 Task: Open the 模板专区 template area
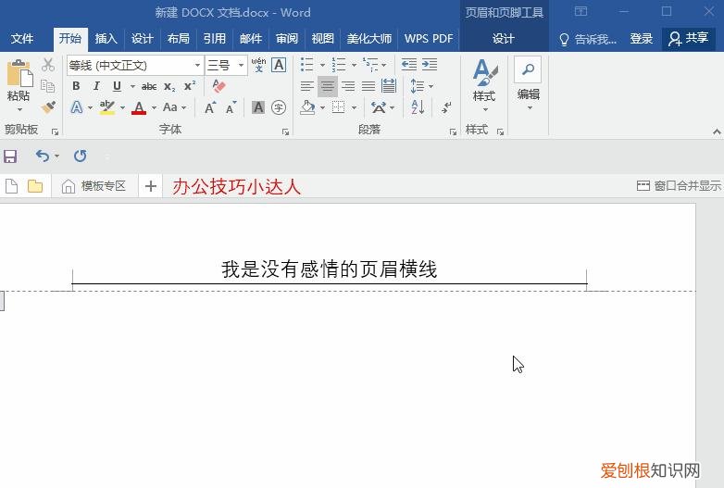click(94, 186)
